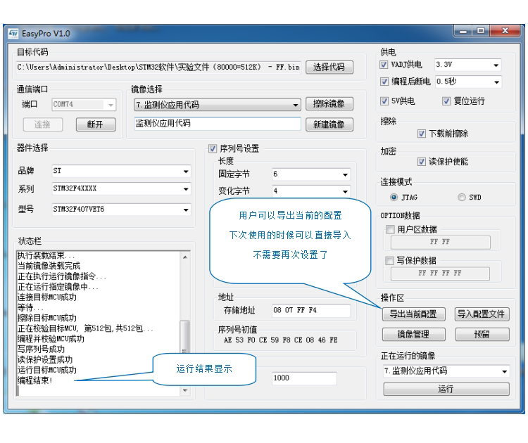Image resolution: width=528 pixels, height=443 pixels.
Task: Click 导出当前配置 to export settings
Action: [413, 314]
